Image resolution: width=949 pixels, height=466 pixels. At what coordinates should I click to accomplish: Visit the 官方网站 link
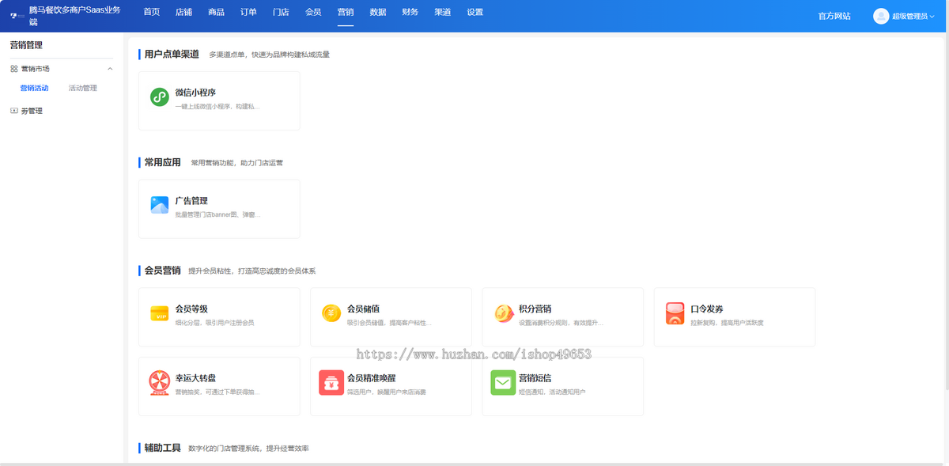pos(834,16)
